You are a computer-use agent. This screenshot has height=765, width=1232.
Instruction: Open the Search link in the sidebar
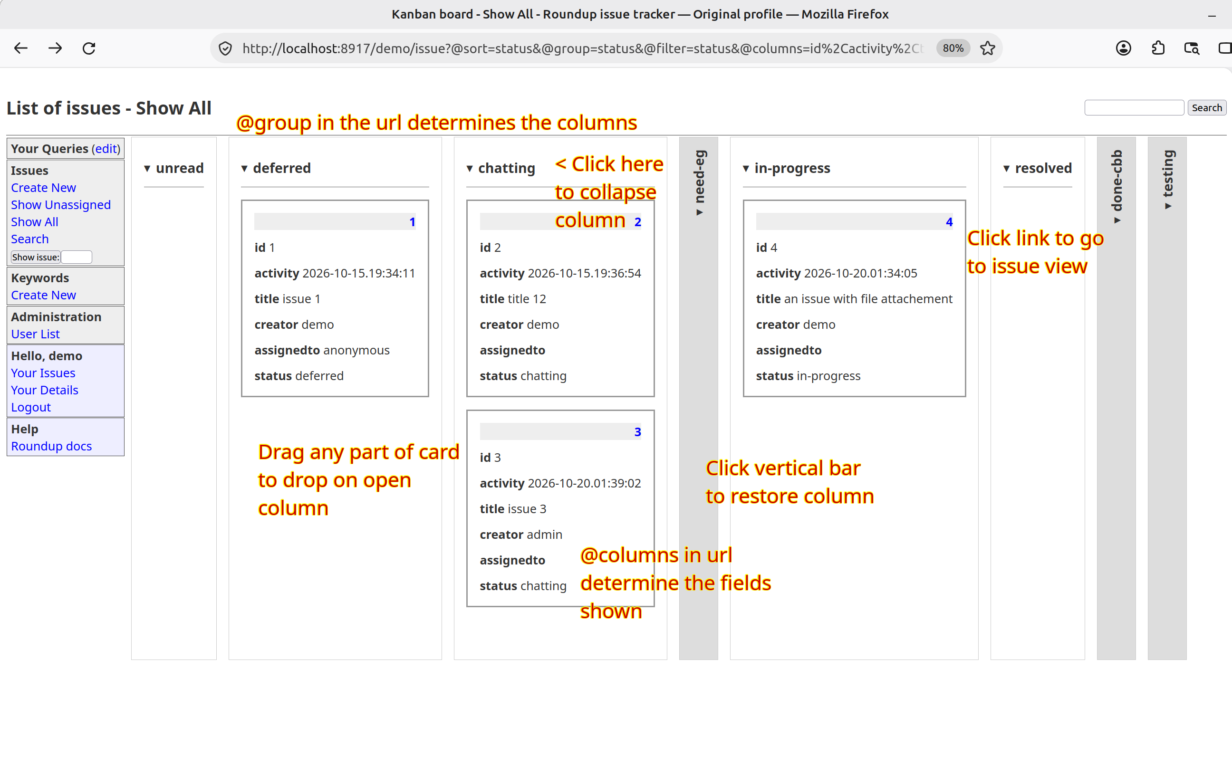coord(30,239)
